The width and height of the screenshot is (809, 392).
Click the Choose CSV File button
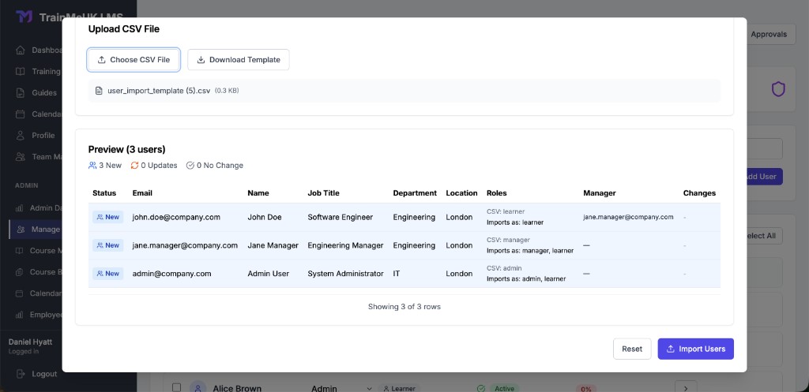click(134, 60)
